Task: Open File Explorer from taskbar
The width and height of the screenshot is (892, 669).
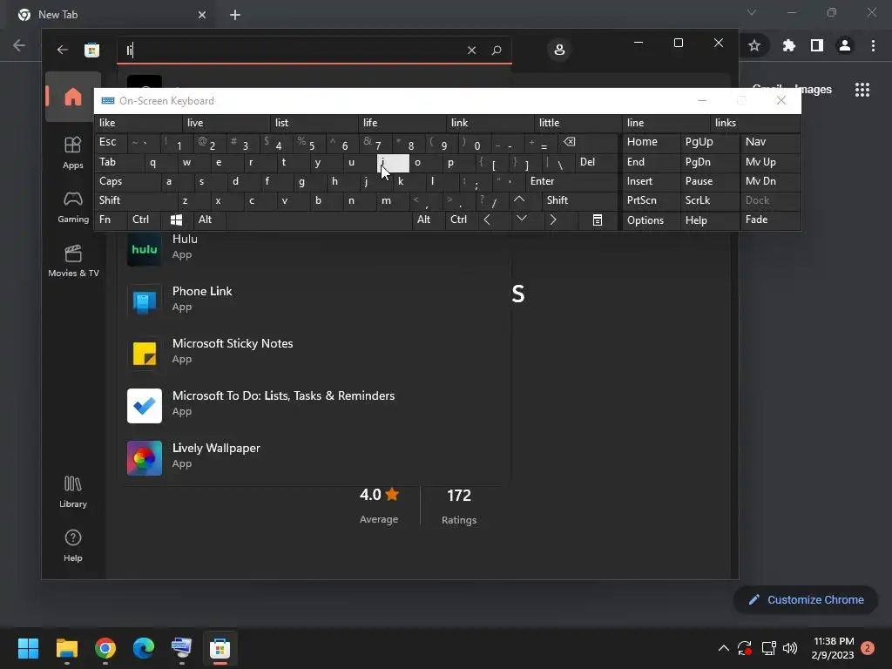Action: coord(66,648)
